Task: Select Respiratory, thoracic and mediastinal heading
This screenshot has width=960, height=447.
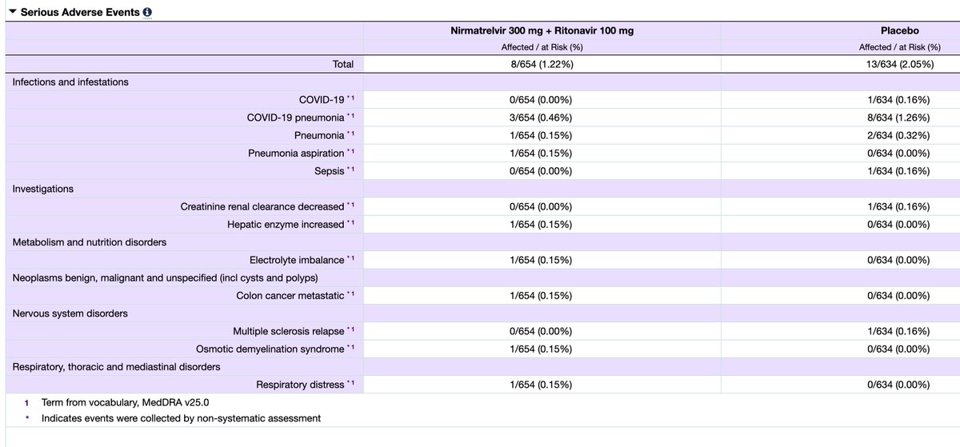Action: pyautogui.click(x=116, y=366)
